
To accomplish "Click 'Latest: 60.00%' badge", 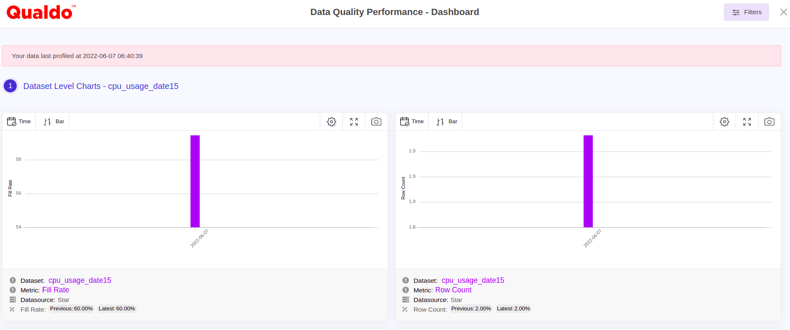I will [117, 309].
